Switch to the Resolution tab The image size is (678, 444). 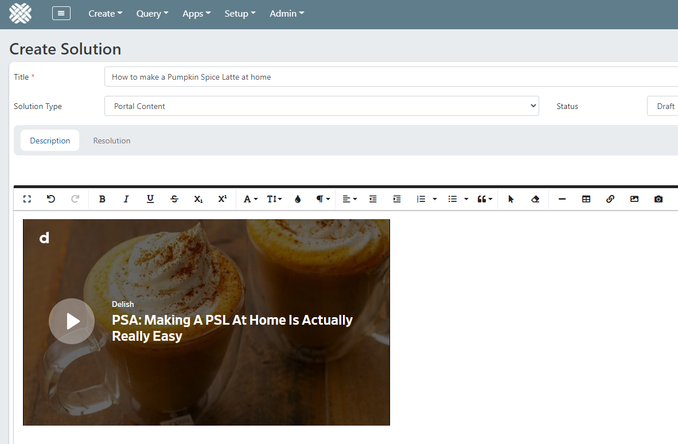click(x=112, y=141)
